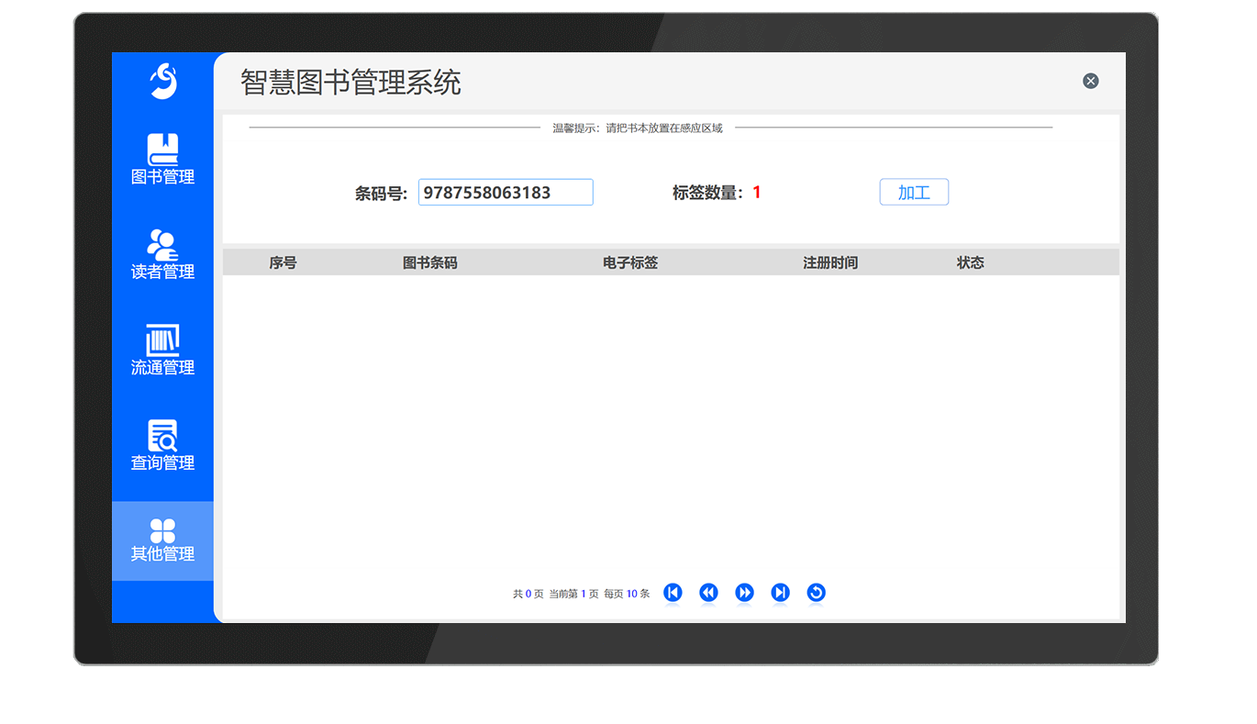Close the panel with the X button

tap(1090, 81)
